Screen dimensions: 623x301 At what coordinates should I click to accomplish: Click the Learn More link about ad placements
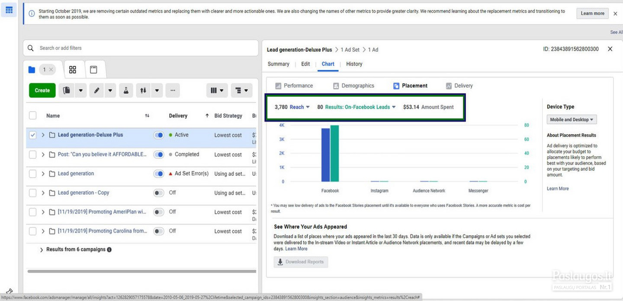296,249
